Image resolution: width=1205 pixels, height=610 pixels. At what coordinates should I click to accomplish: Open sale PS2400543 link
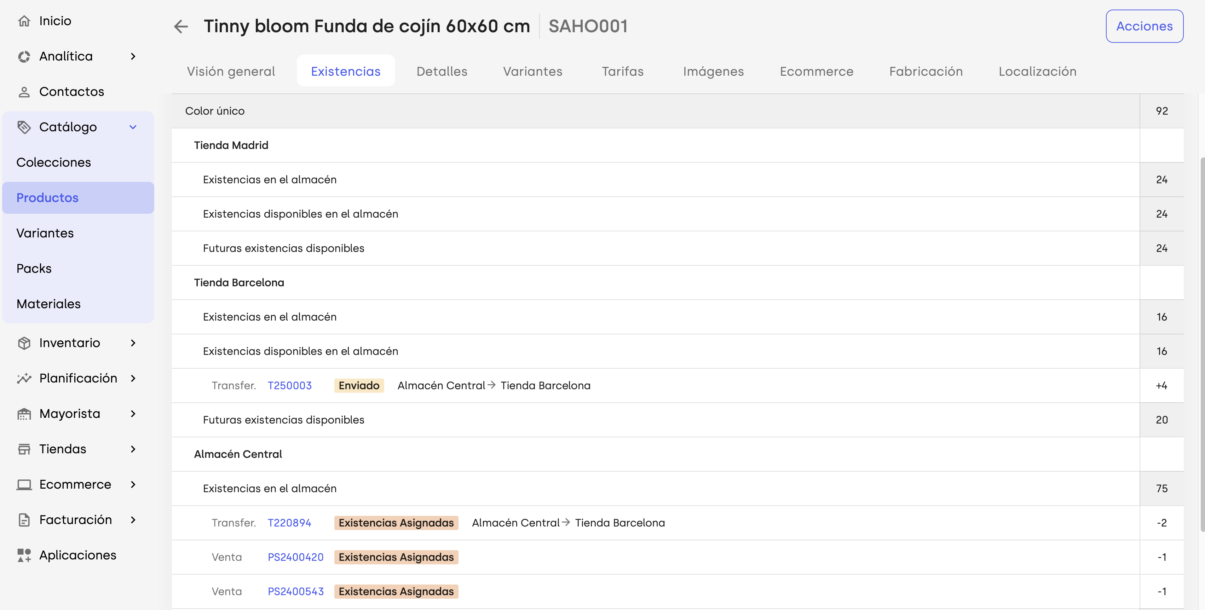click(296, 591)
